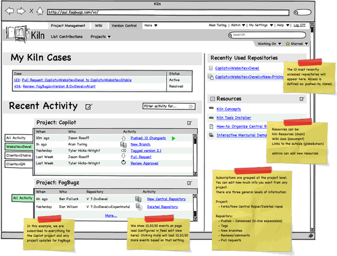Expand the Projects dropdown menu
Viewport: 337px width, 256px height.
[101, 36]
